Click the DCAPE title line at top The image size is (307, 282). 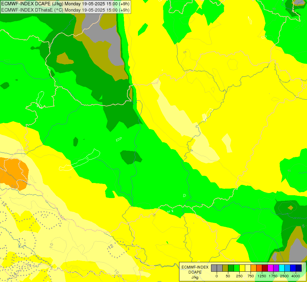65,4
